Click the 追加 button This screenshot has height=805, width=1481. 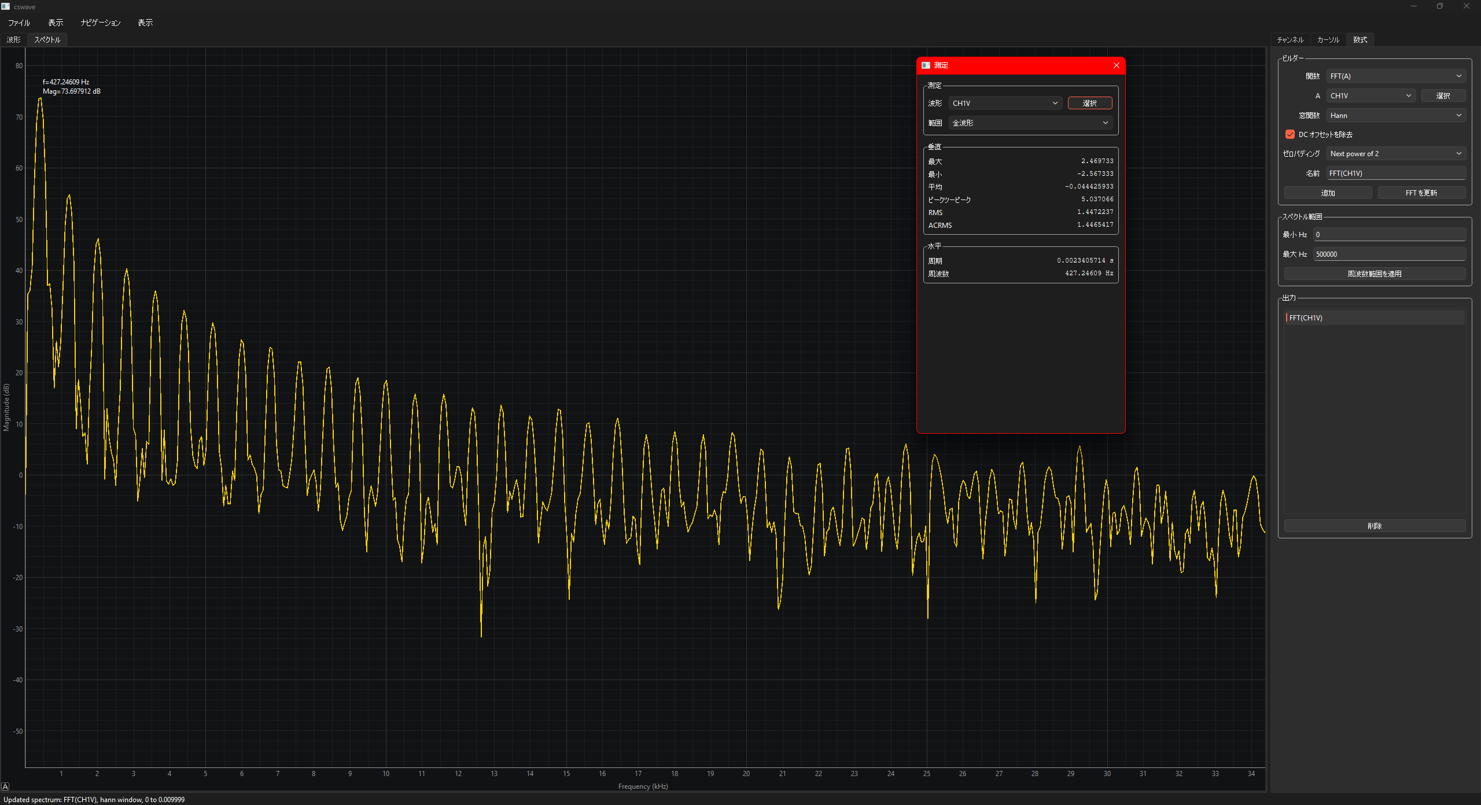pos(1328,193)
